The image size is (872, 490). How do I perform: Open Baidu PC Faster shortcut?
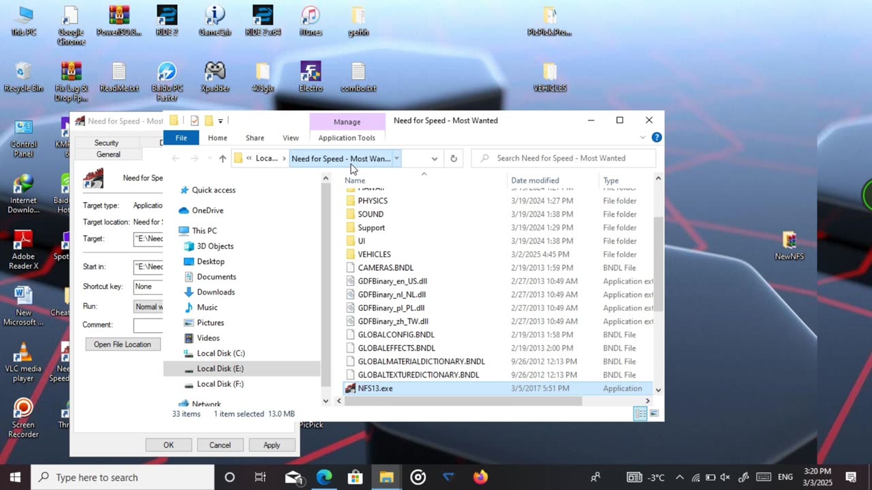pos(167,82)
